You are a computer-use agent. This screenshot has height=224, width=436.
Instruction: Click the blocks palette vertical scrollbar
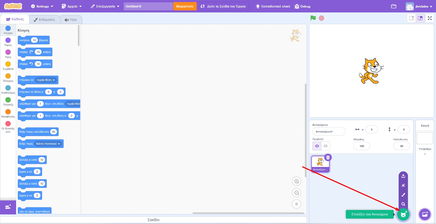coord(79,36)
